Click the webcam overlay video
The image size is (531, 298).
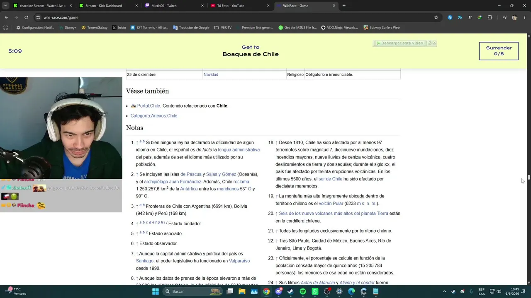tap(61, 128)
